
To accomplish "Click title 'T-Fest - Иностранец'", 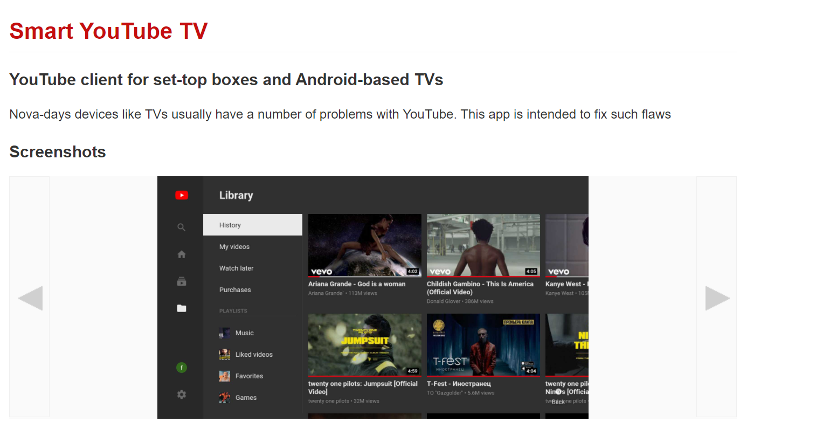I will pyautogui.click(x=459, y=384).
